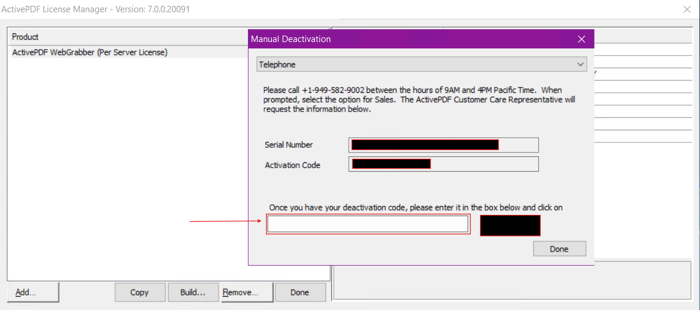Close the Manual Deactivation dialog
700x310 pixels.
coord(581,39)
